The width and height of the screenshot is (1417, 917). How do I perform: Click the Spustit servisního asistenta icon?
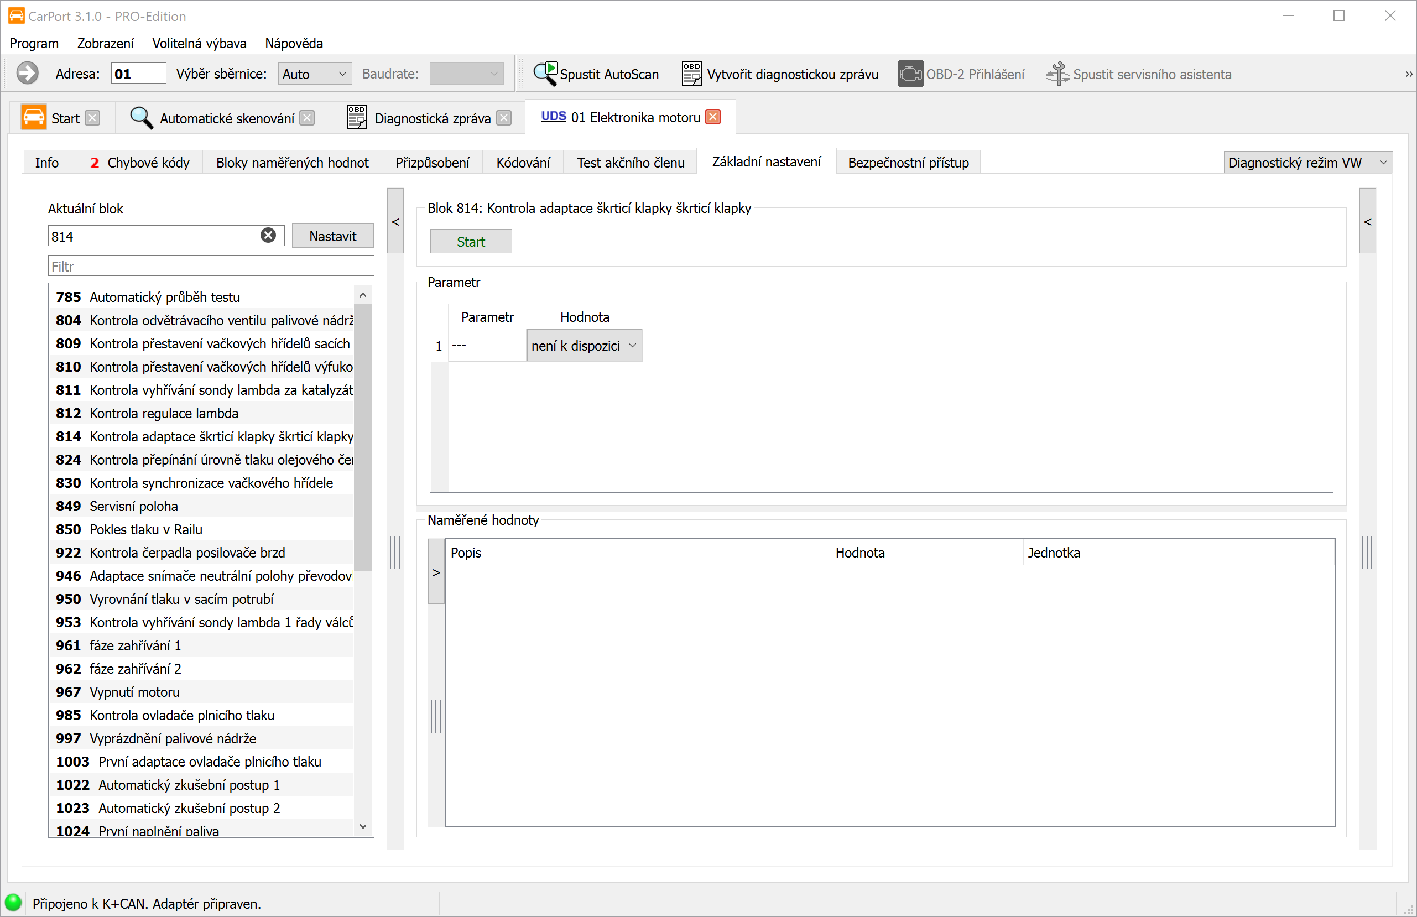[1057, 74]
